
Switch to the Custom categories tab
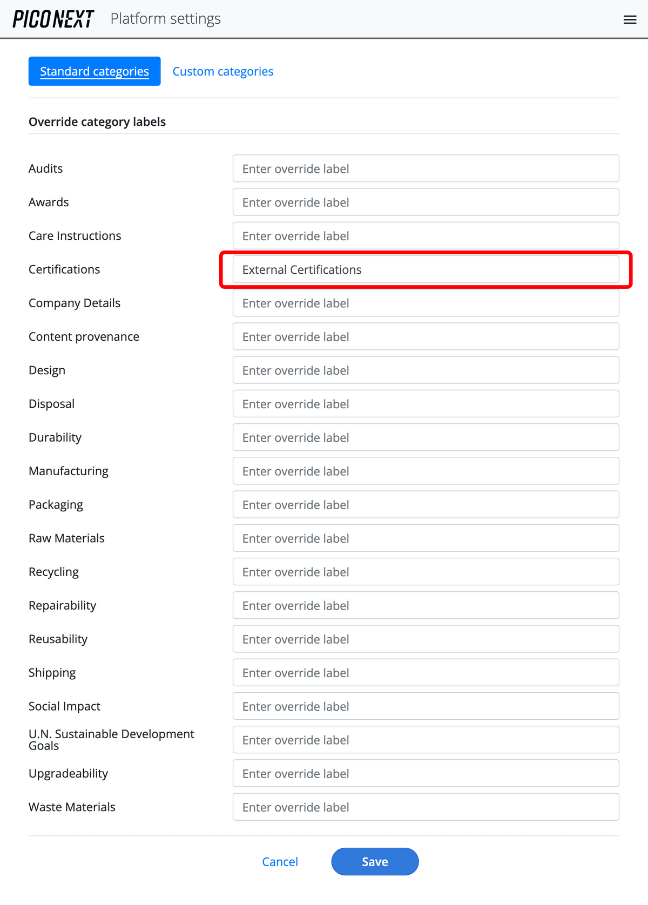pyautogui.click(x=222, y=71)
